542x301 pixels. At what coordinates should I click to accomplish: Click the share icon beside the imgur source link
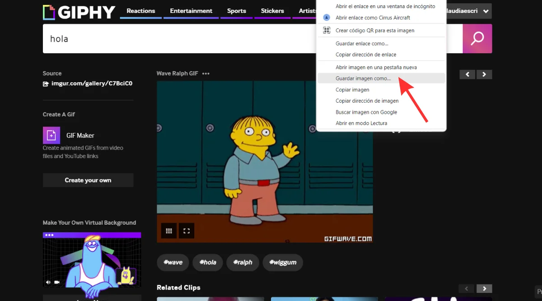coord(46,83)
